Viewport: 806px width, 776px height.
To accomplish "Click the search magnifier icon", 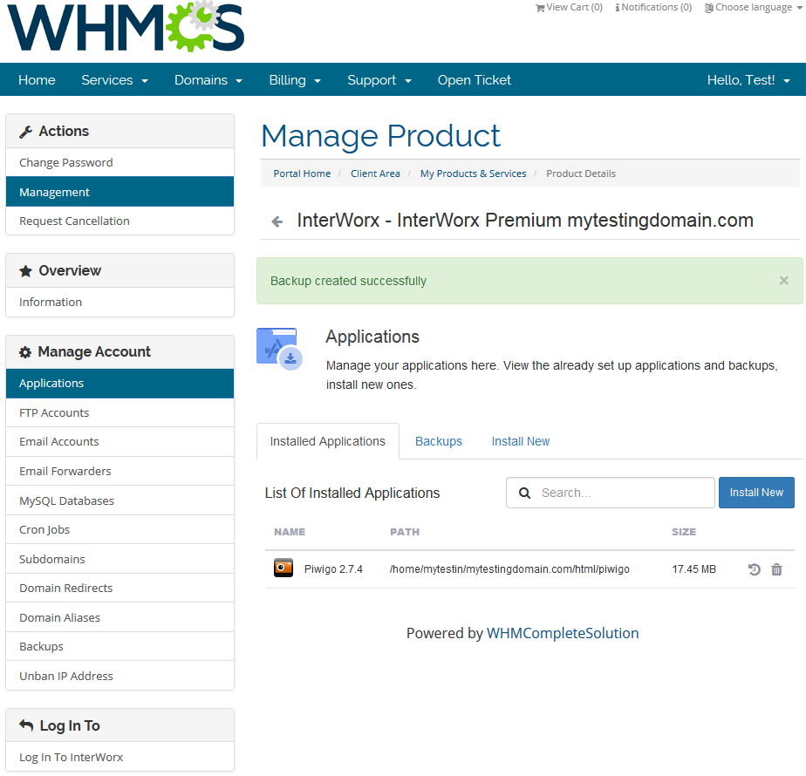I will [x=524, y=494].
